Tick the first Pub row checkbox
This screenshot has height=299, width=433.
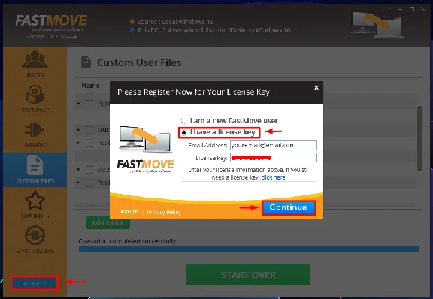[x=89, y=104]
